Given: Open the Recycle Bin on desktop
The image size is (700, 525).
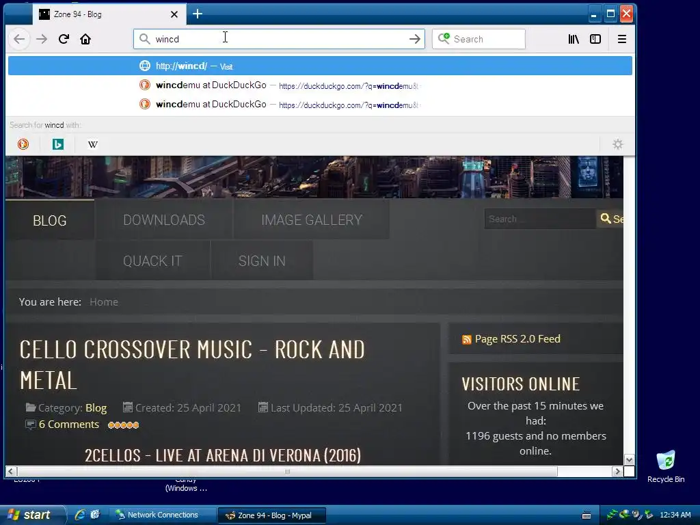Looking at the screenshot, I should pos(666,466).
